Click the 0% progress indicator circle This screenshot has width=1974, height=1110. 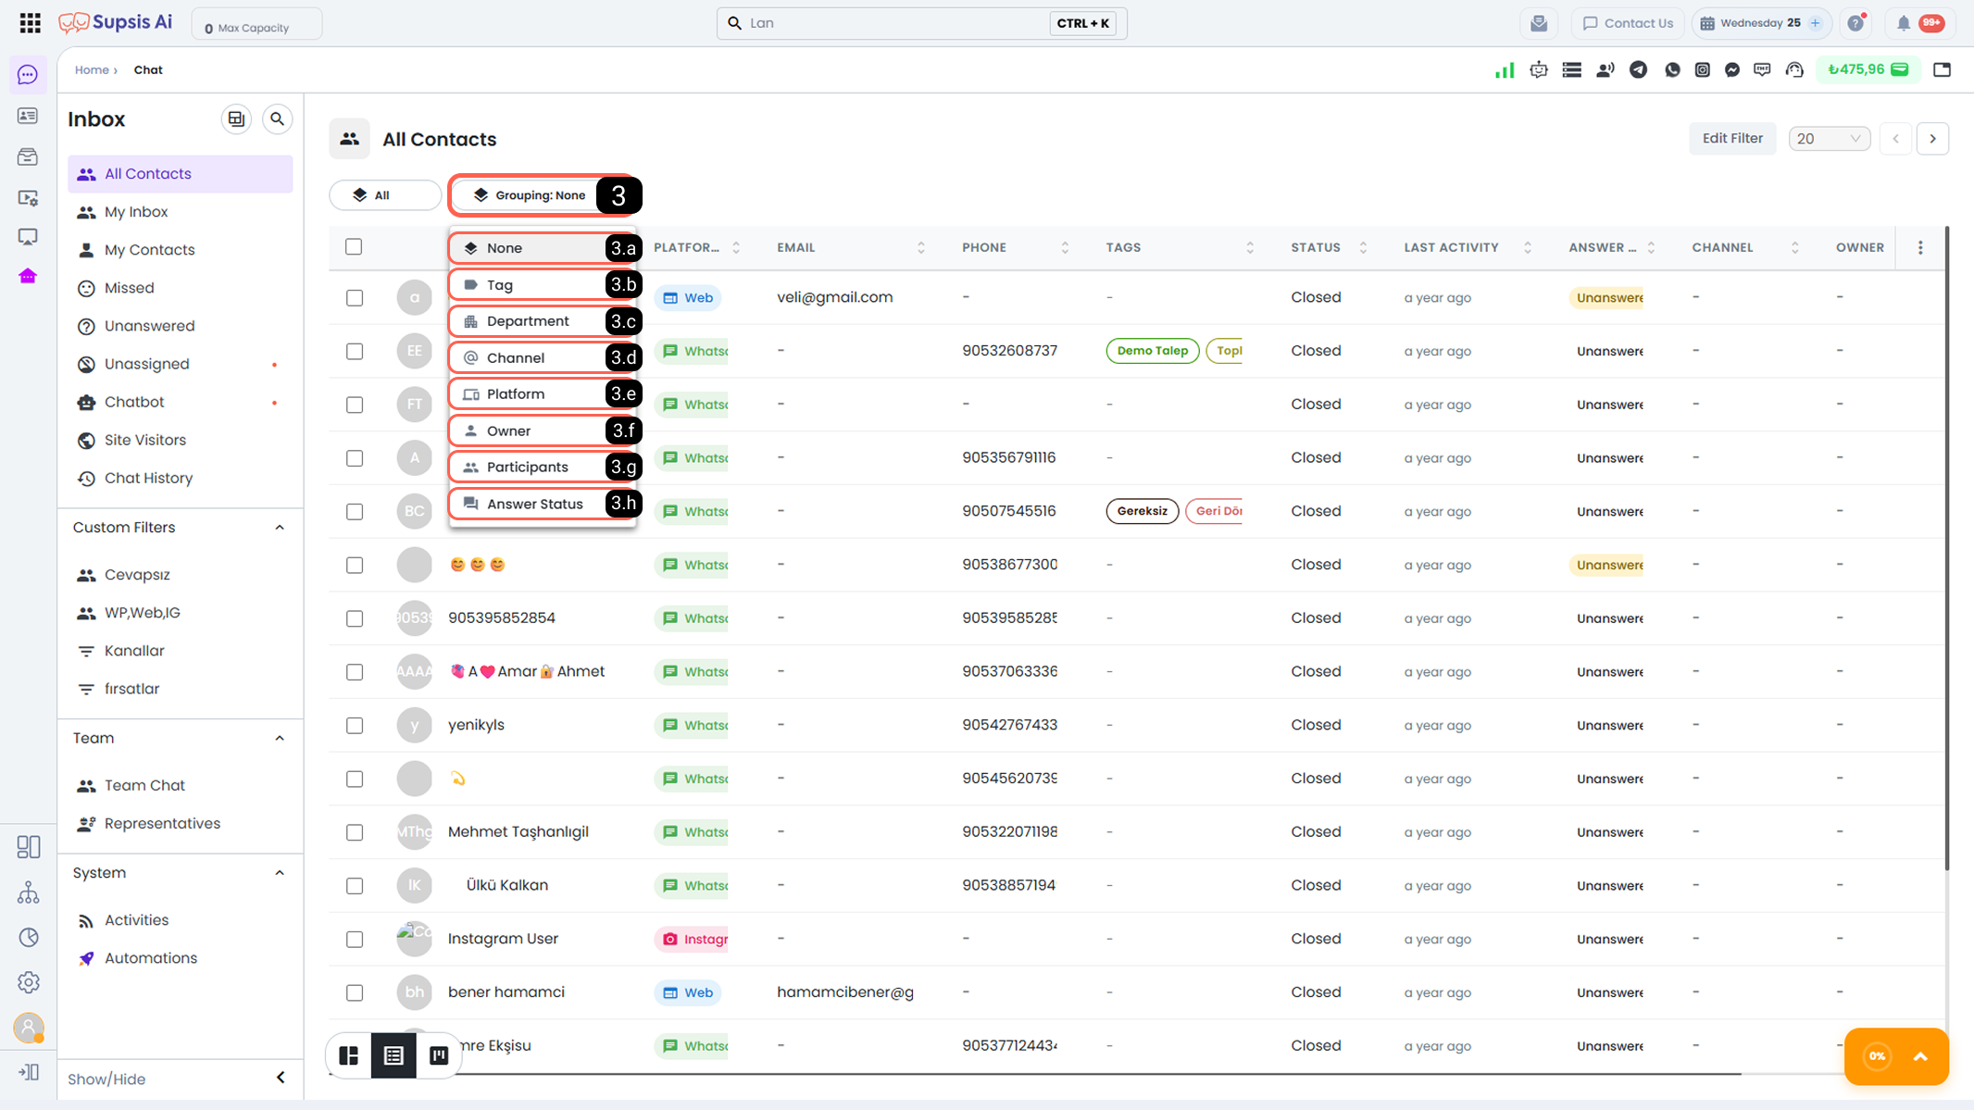tap(1877, 1056)
